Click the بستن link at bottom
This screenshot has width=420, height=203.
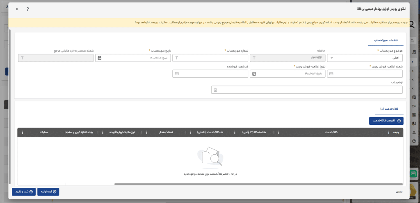click(399, 191)
